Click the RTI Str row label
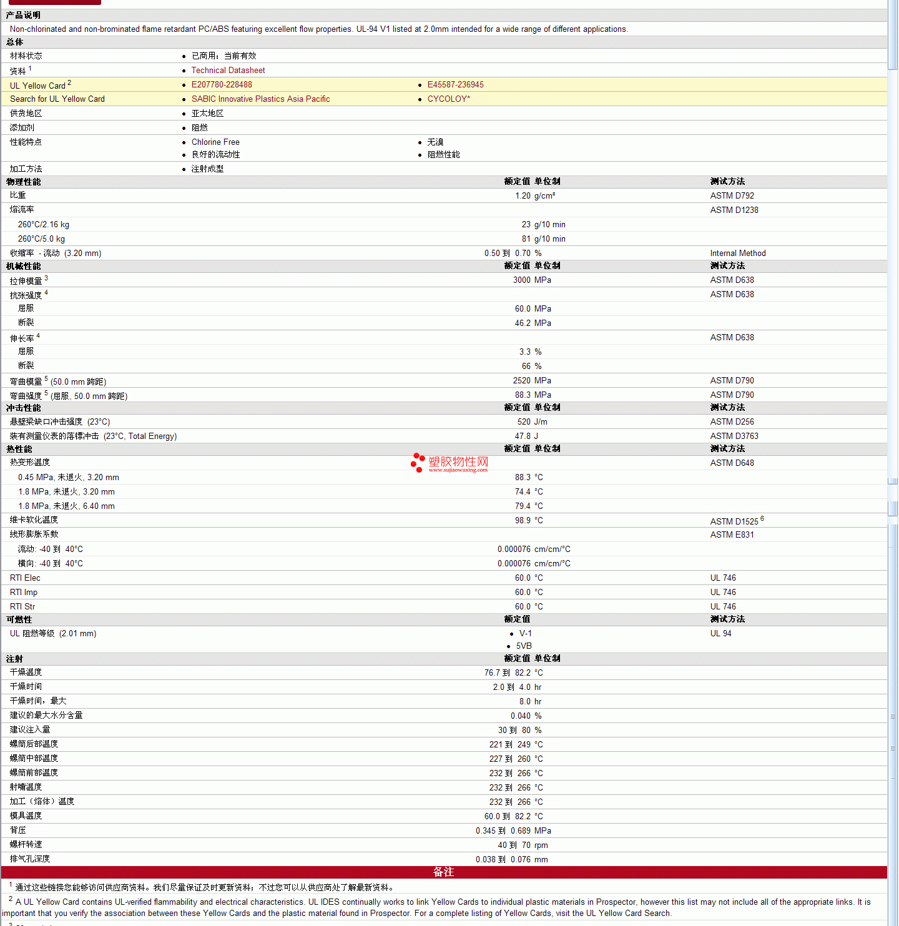Image resolution: width=899 pixels, height=926 pixels. pyautogui.click(x=22, y=607)
